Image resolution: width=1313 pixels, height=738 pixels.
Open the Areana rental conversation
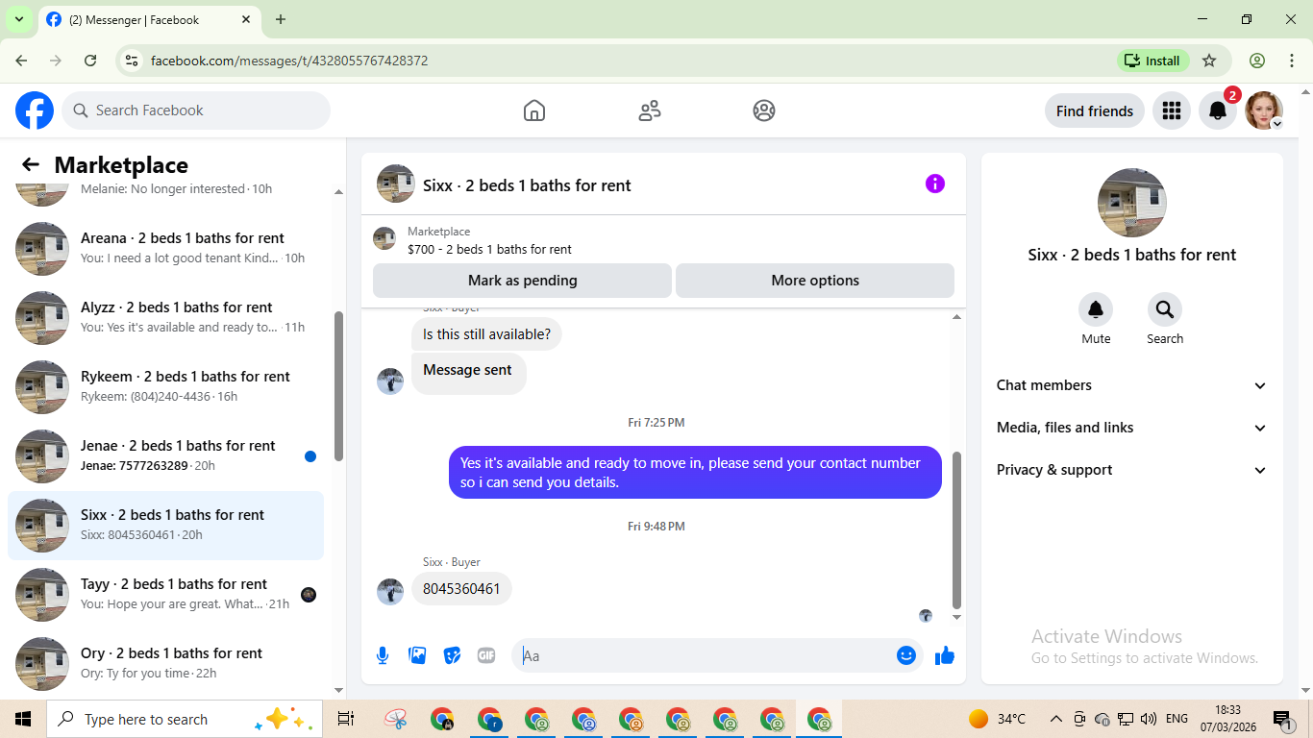(165, 248)
